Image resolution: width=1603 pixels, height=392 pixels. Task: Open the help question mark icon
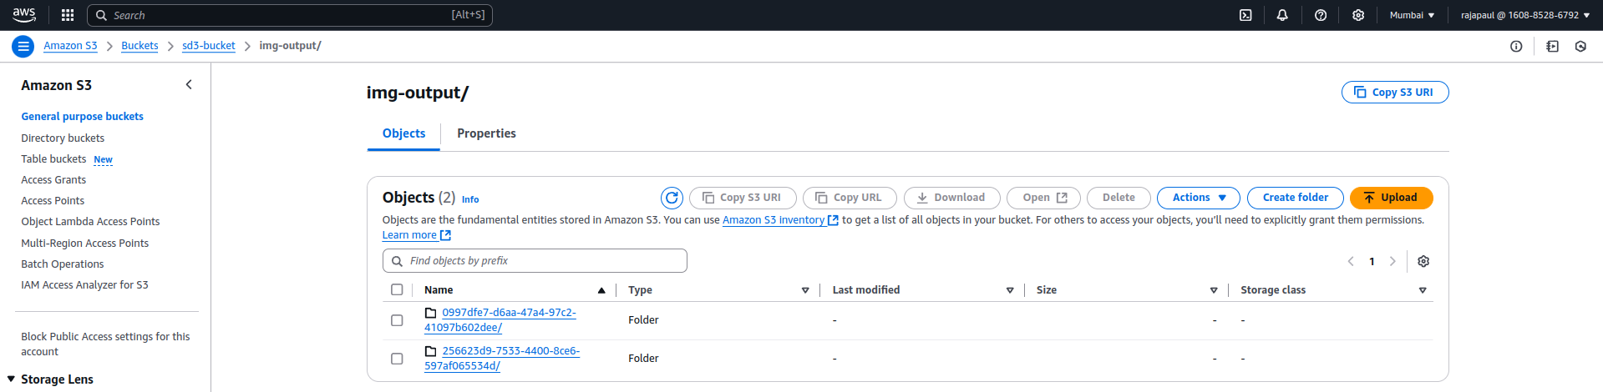tap(1321, 15)
